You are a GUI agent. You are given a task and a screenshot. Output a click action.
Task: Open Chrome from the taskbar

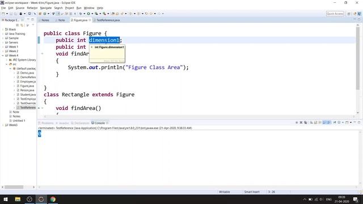53,199
